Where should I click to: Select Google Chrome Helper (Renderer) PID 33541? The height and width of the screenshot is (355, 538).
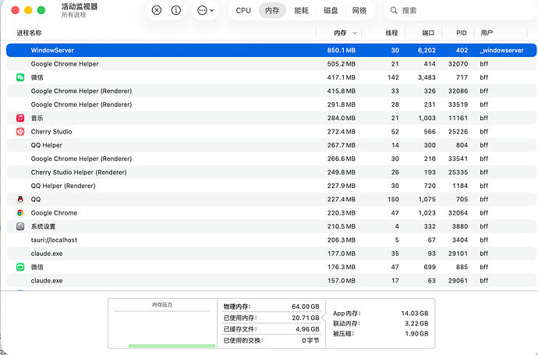(x=271, y=158)
